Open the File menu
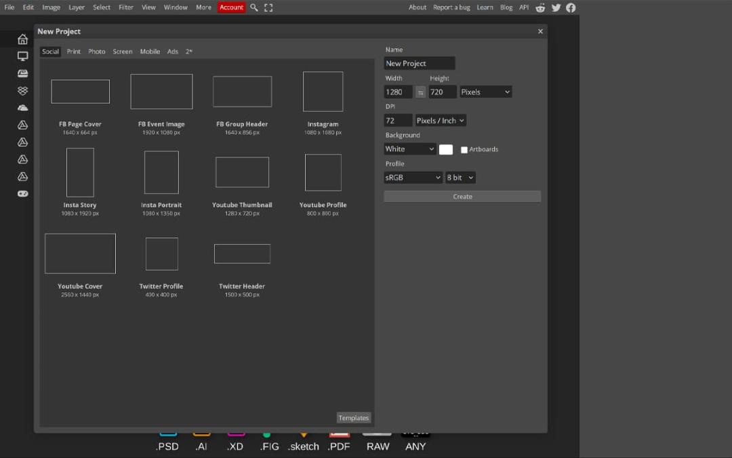Screen dimensions: 732x458 pos(9,7)
